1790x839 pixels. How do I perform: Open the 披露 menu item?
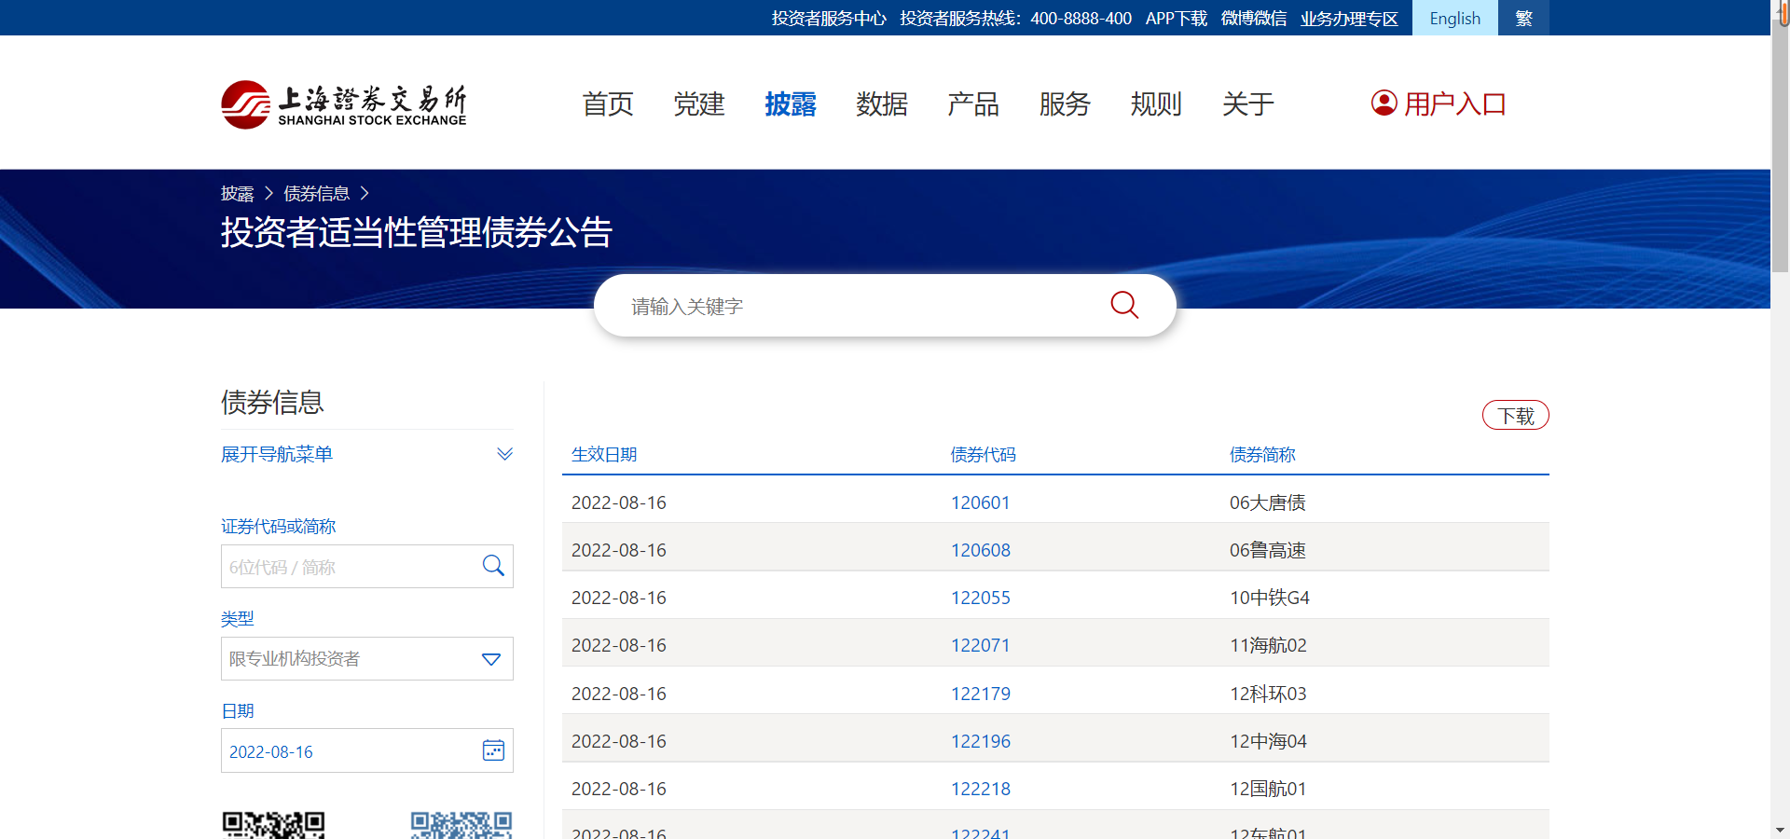(790, 103)
